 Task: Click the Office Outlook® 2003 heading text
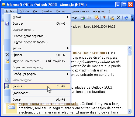(x=89, y=53)
